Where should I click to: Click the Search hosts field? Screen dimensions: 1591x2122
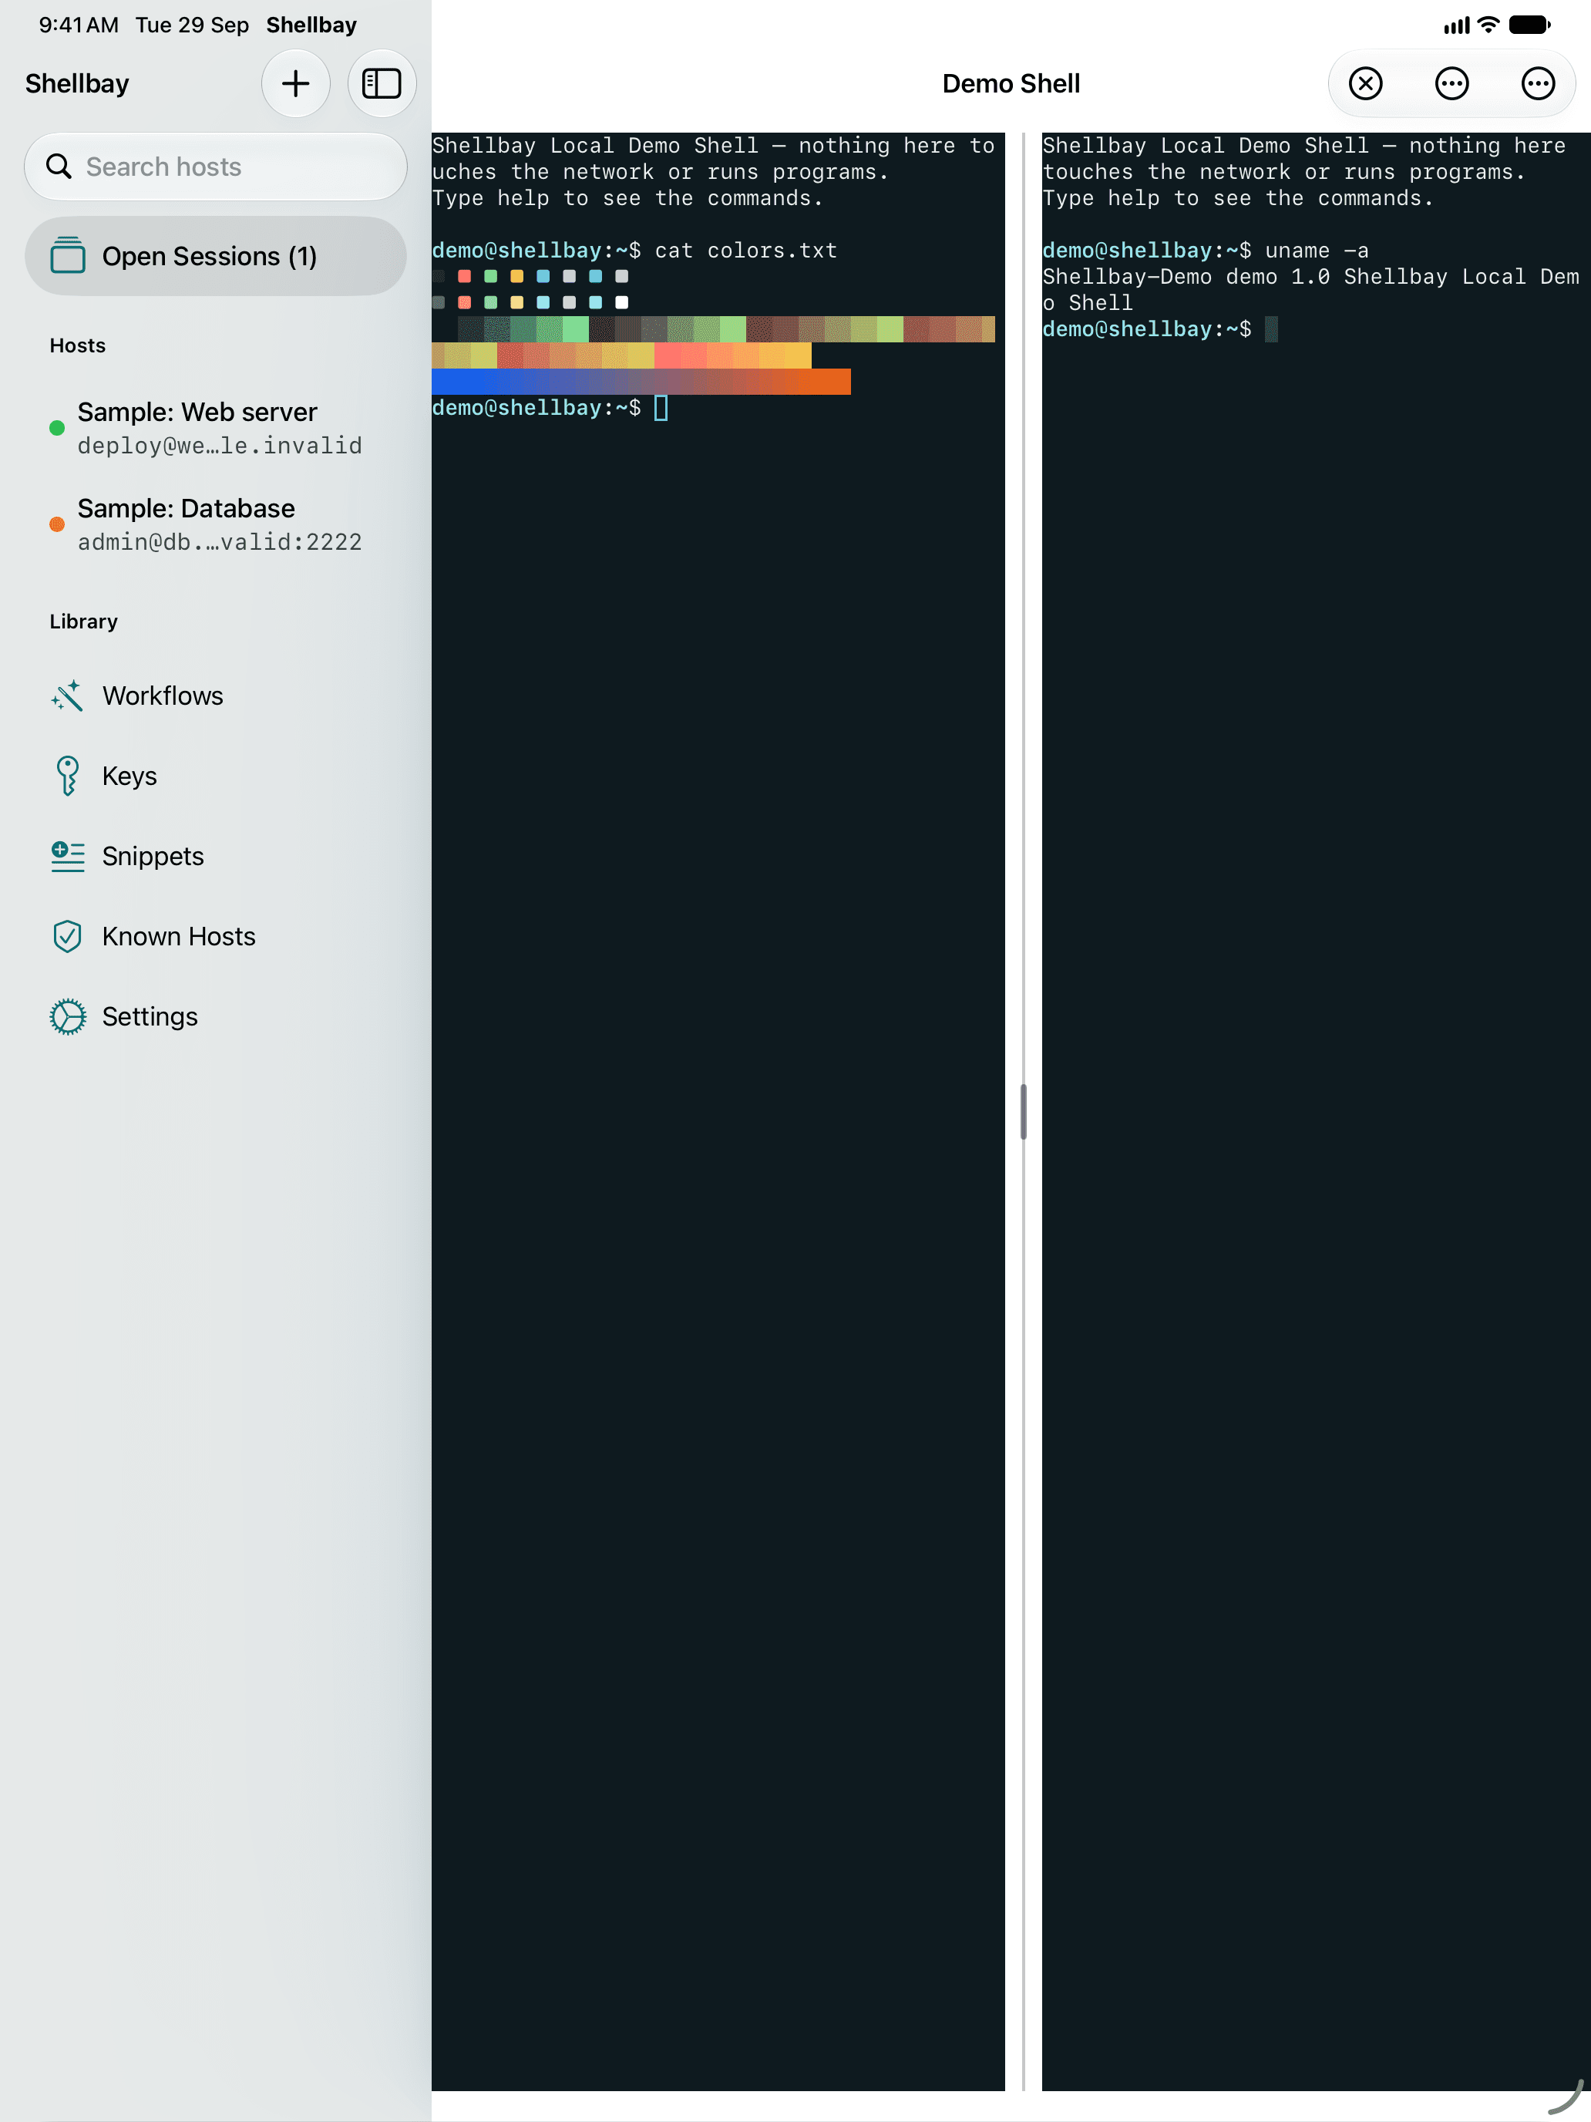(x=216, y=167)
